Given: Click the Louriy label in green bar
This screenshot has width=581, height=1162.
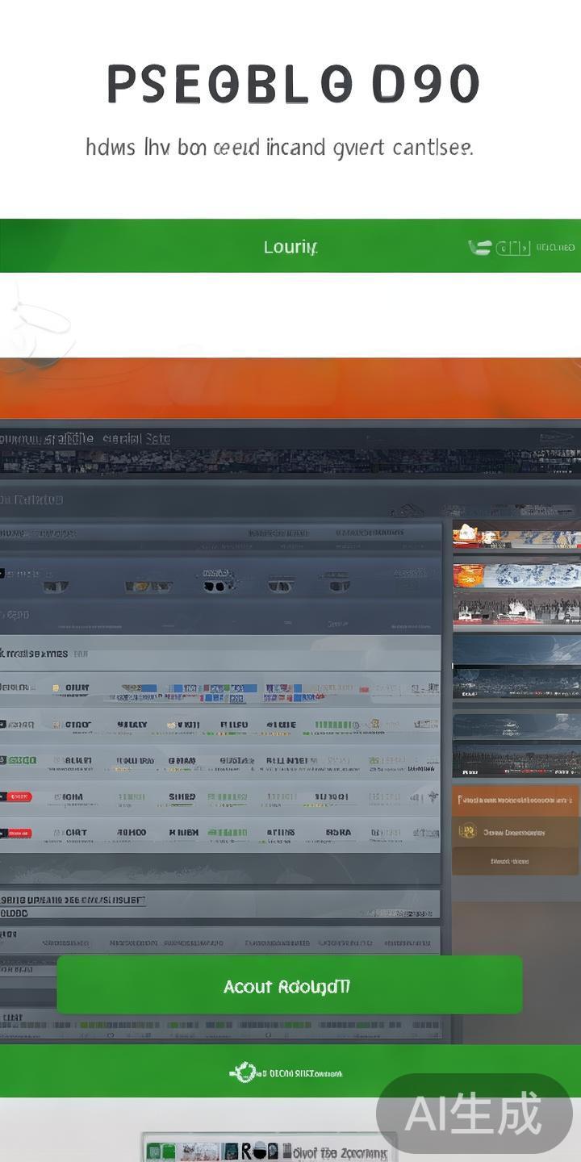Looking at the screenshot, I should [x=290, y=247].
